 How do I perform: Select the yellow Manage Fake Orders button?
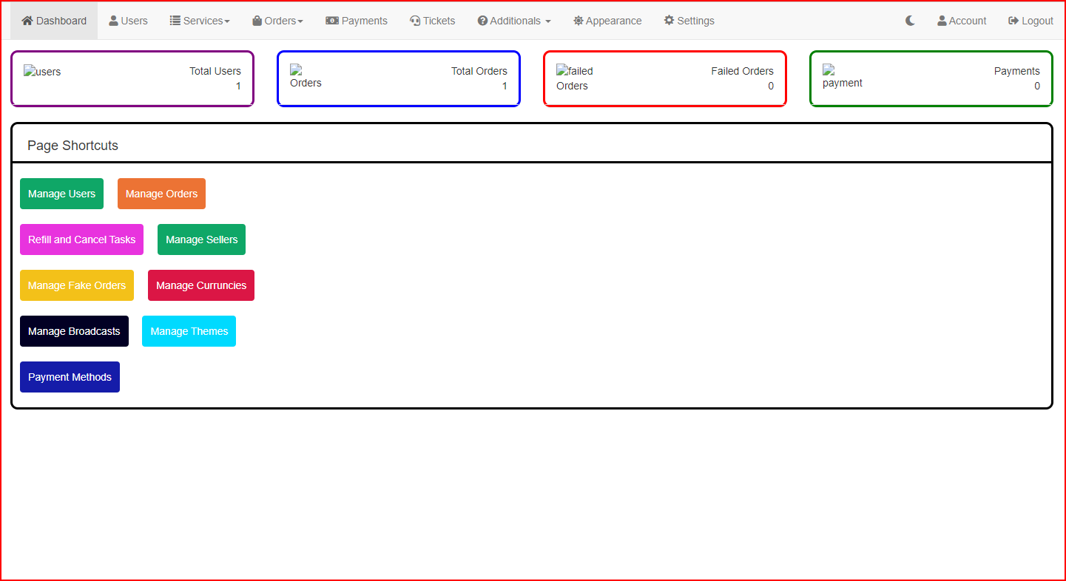[77, 285]
